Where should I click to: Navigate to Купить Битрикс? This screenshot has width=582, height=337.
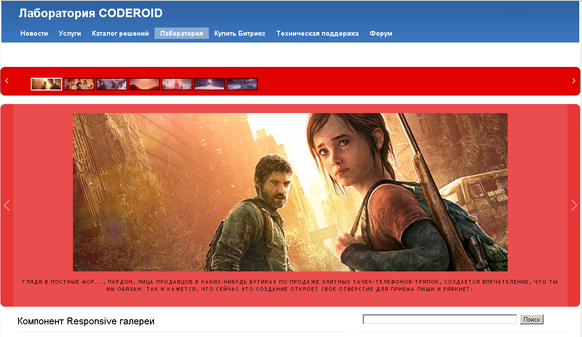(240, 33)
